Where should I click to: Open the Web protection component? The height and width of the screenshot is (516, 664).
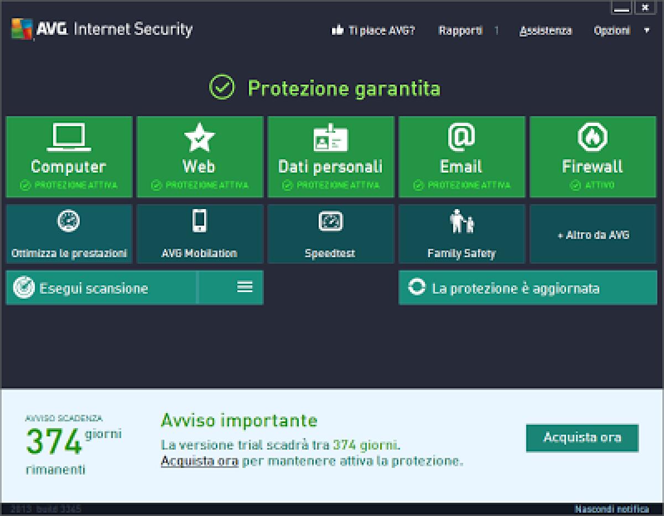(x=200, y=157)
